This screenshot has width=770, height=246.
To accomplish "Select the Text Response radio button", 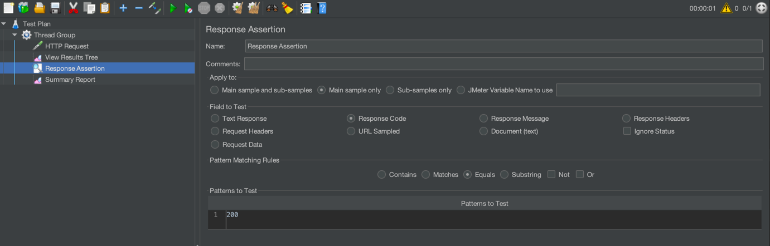I will pyautogui.click(x=215, y=119).
